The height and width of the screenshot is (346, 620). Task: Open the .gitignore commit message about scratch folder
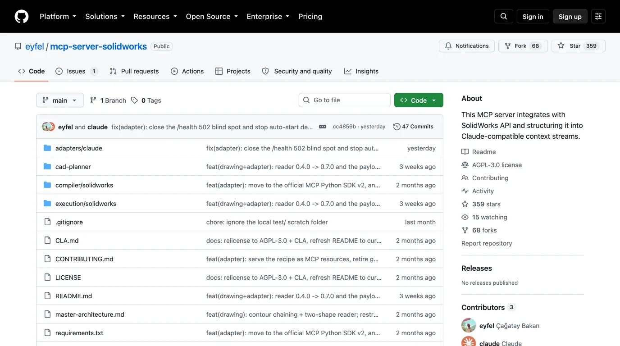coord(267,222)
